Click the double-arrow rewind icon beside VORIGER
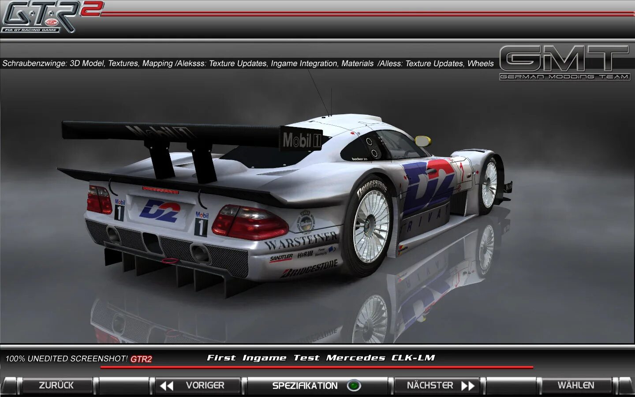 tap(165, 385)
